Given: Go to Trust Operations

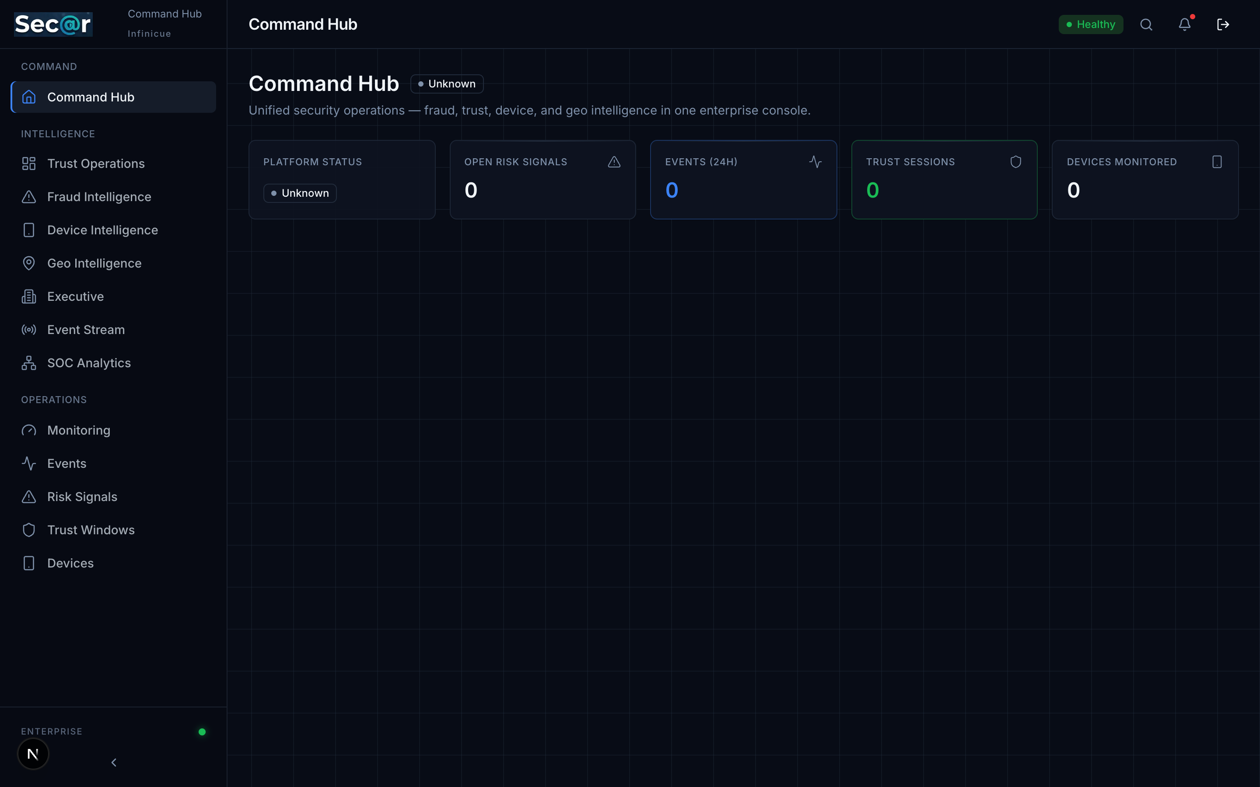Looking at the screenshot, I should pos(113,164).
